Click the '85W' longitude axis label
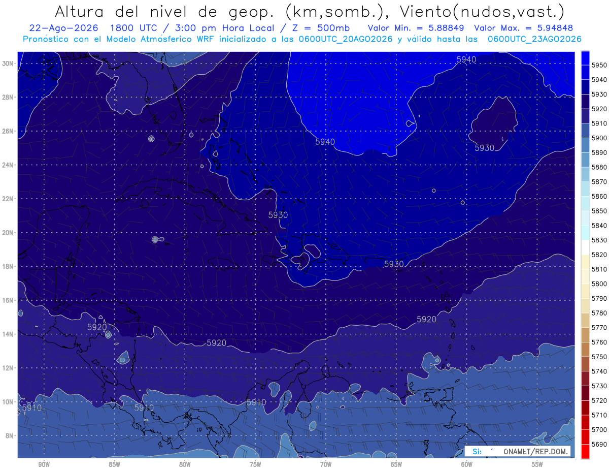609x471 pixels. pos(114,465)
